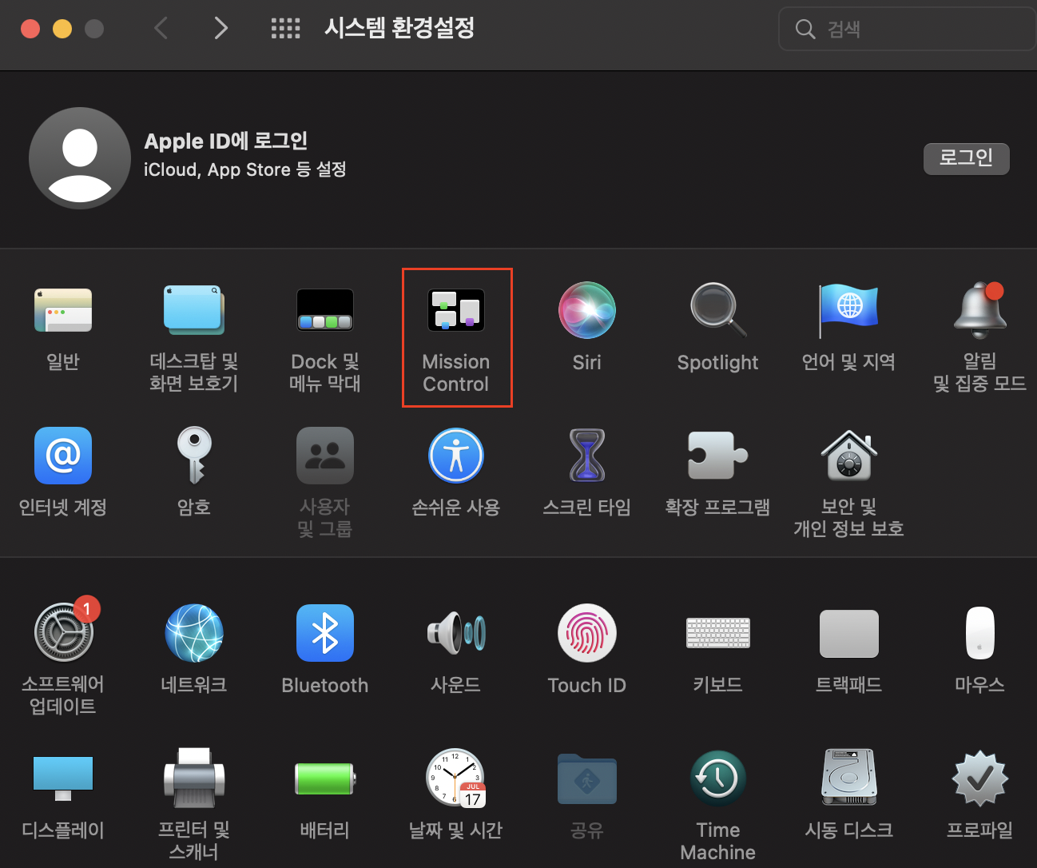
Task: Open the Time Machine preferences
Action: point(718,778)
